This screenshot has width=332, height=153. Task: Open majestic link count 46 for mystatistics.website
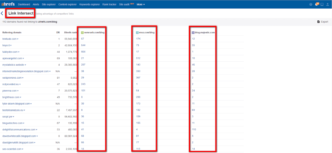pyautogui.click(x=193, y=65)
